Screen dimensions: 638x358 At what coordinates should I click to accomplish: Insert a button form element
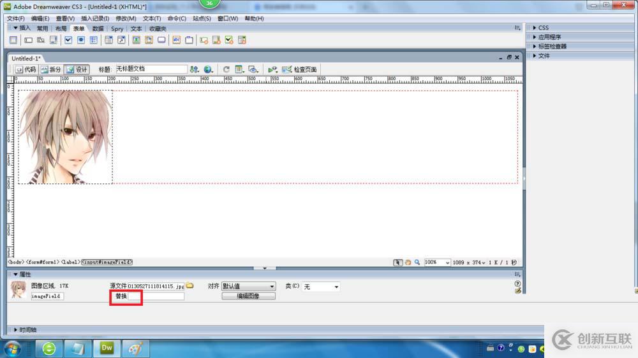coord(161,40)
